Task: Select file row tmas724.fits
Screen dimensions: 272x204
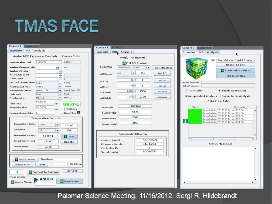Action: [221, 122]
